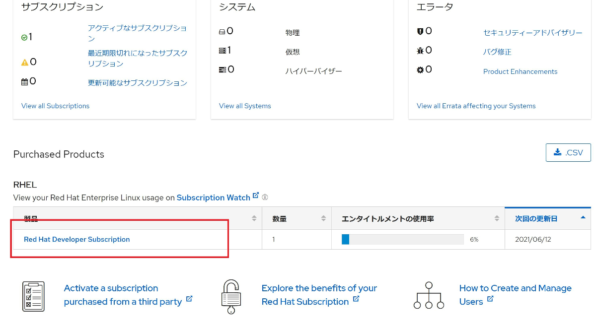596x331 pixels.
Task: Click View all Systems
Action: tap(245, 106)
